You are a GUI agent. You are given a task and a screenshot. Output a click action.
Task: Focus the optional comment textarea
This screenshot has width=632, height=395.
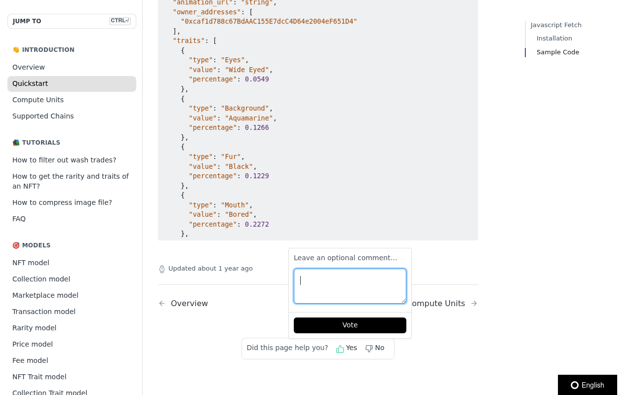point(350,286)
